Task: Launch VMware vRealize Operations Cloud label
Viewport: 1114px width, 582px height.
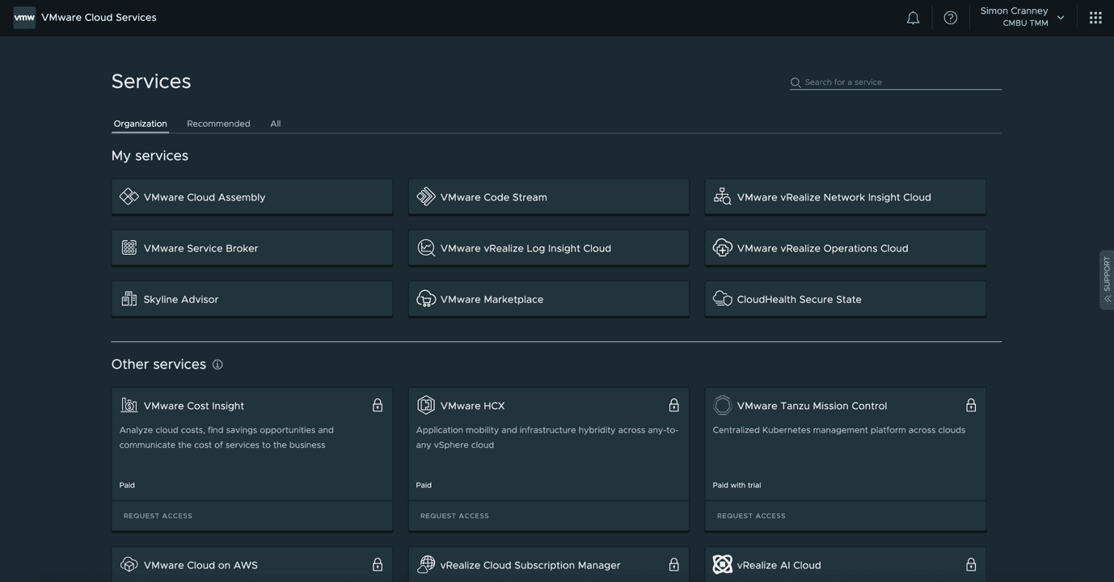Action: [x=823, y=248]
